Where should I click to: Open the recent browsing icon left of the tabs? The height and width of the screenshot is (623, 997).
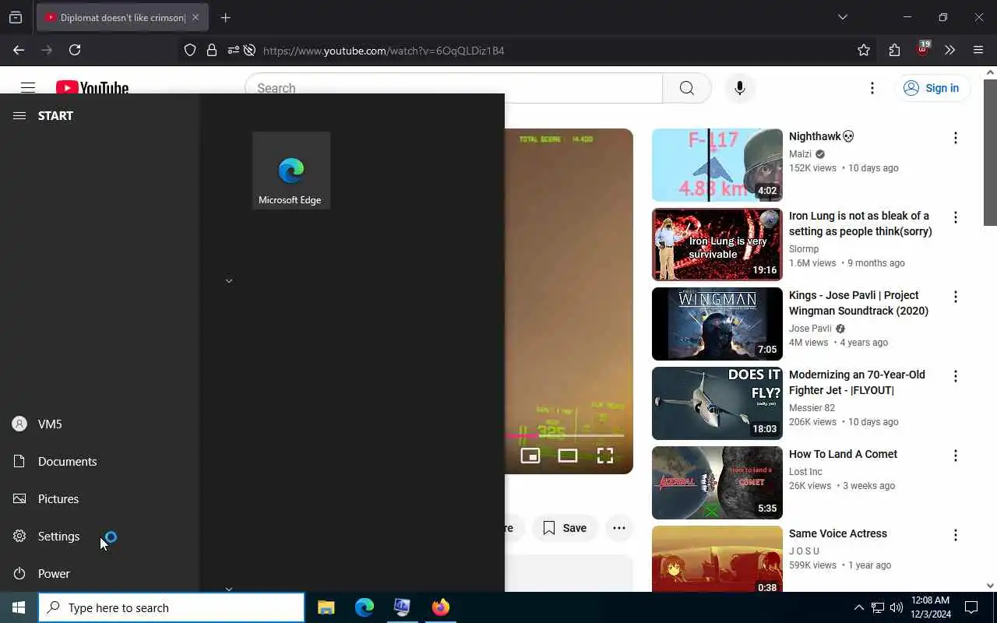point(16,17)
